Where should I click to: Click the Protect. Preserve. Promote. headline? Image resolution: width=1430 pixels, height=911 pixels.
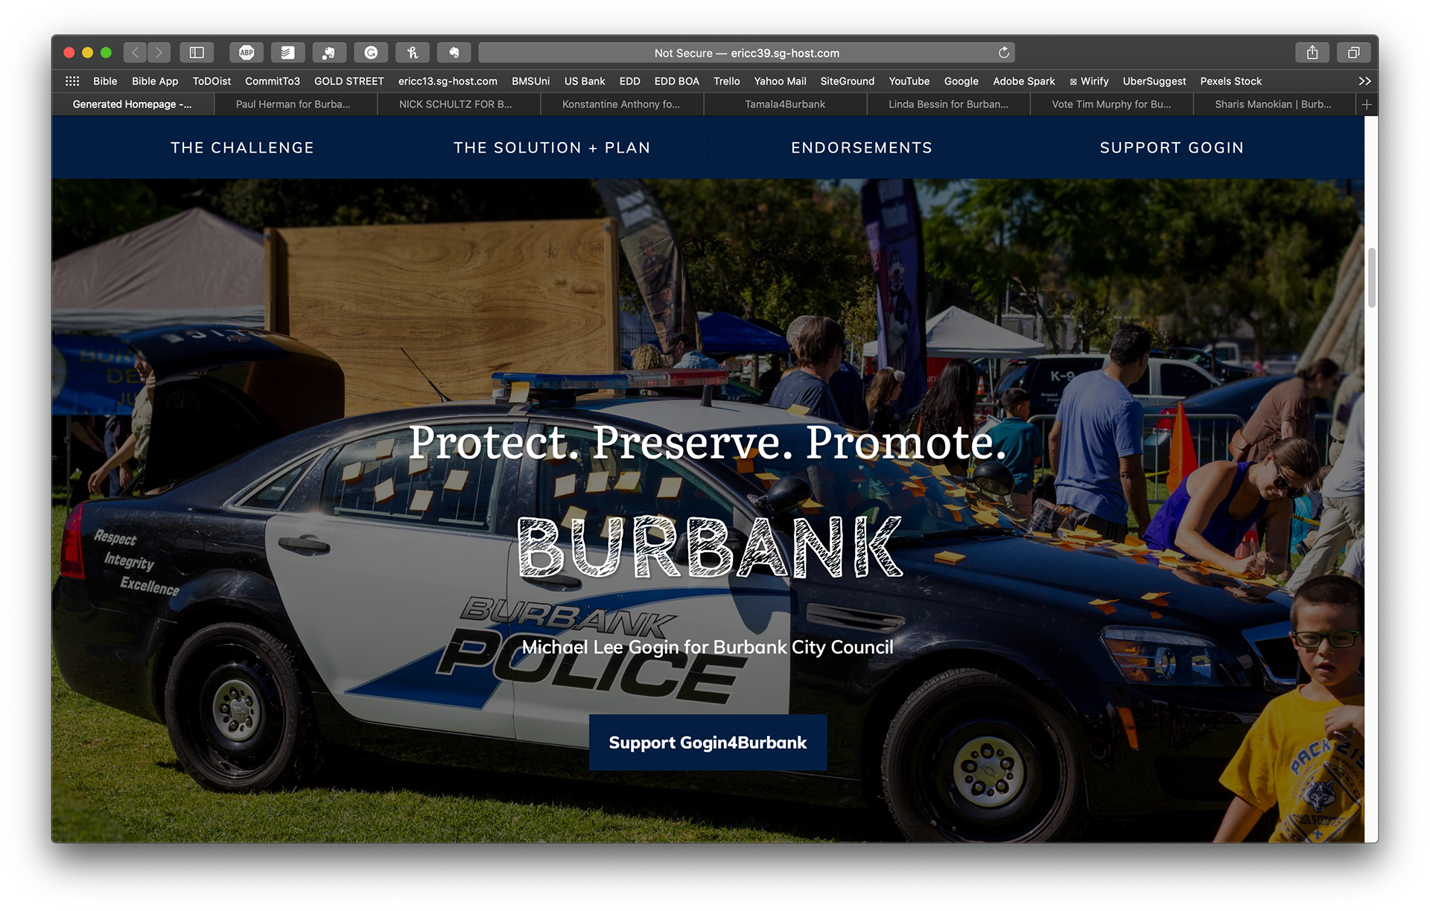[708, 442]
